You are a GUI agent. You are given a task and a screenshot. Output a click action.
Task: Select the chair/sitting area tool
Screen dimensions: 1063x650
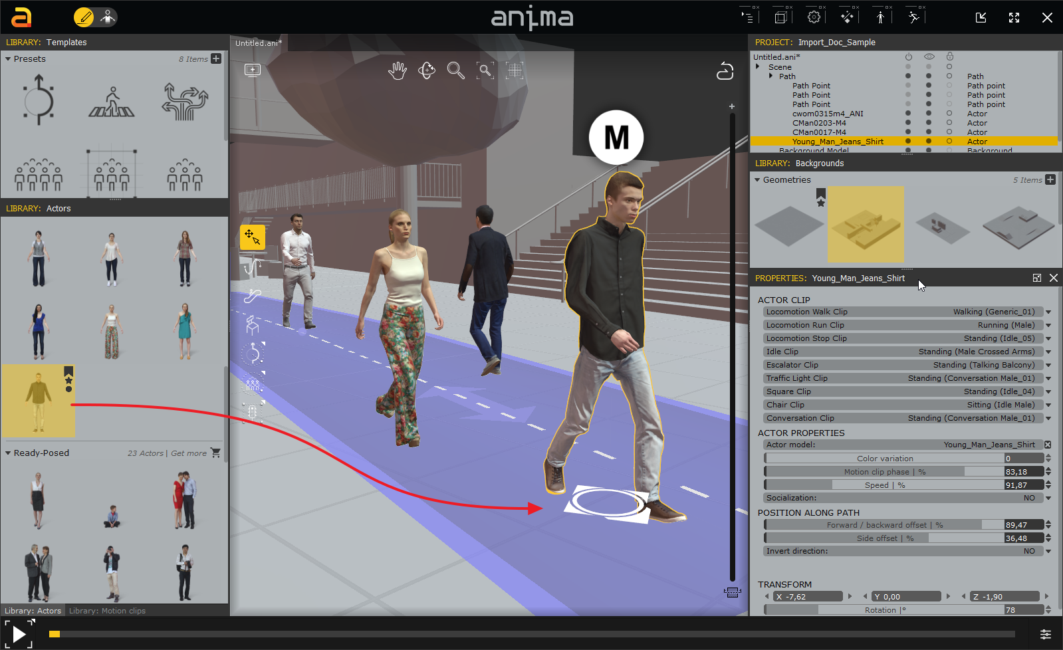pyautogui.click(x=253, y=325)
